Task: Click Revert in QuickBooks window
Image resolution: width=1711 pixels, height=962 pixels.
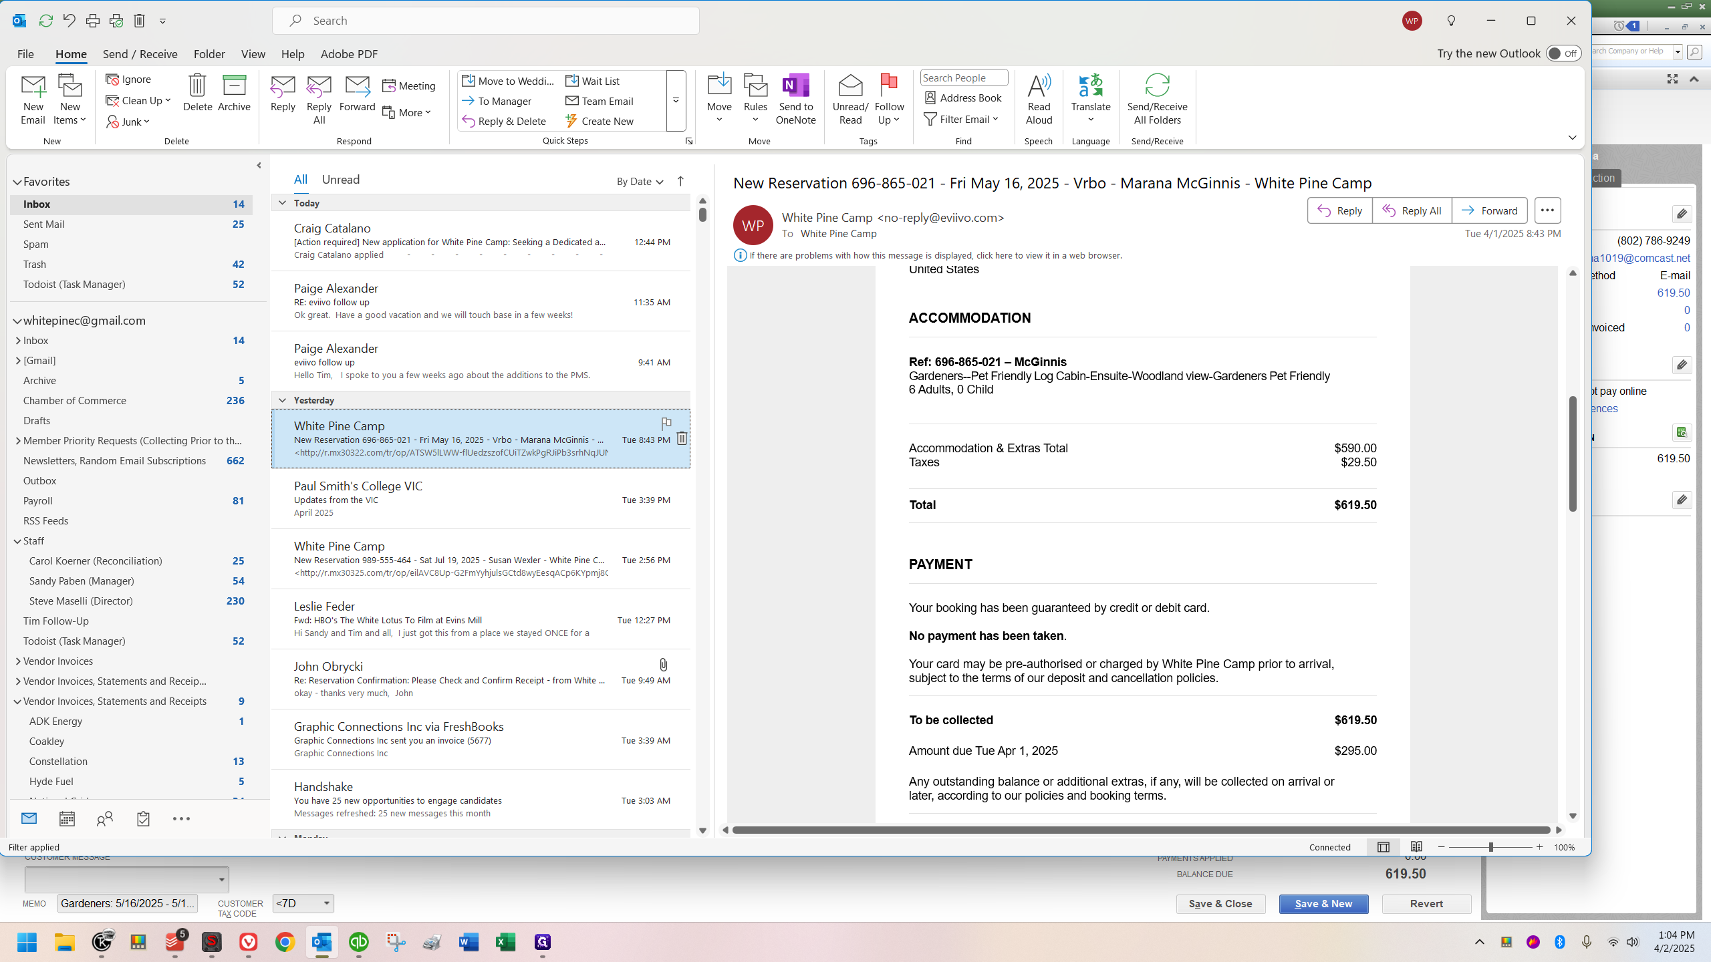Action: coord(1426,904)
